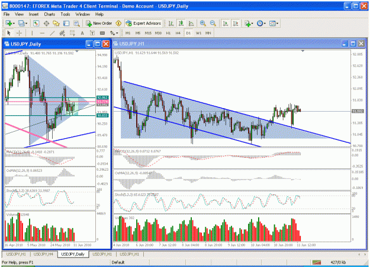Expand the Periods dropdown arrow

pos(265,24)
